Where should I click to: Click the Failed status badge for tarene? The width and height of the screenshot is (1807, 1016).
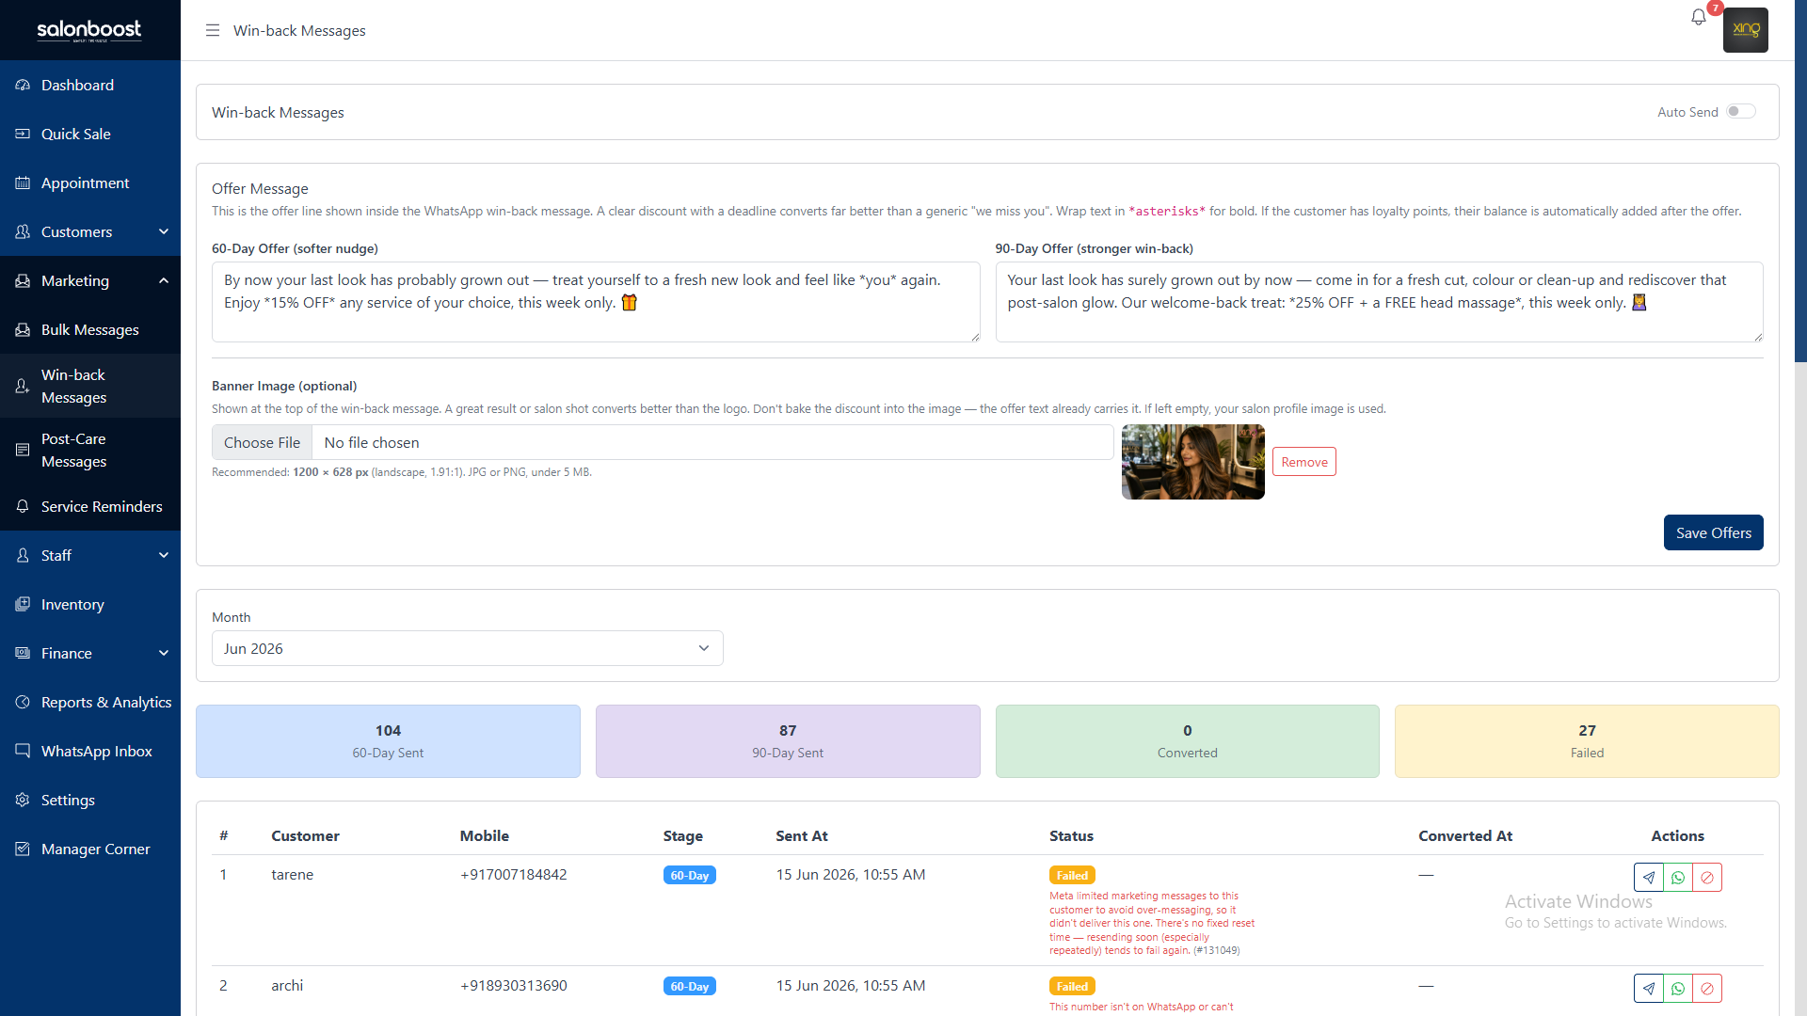pyautogui.click(x=1072, y=875)
